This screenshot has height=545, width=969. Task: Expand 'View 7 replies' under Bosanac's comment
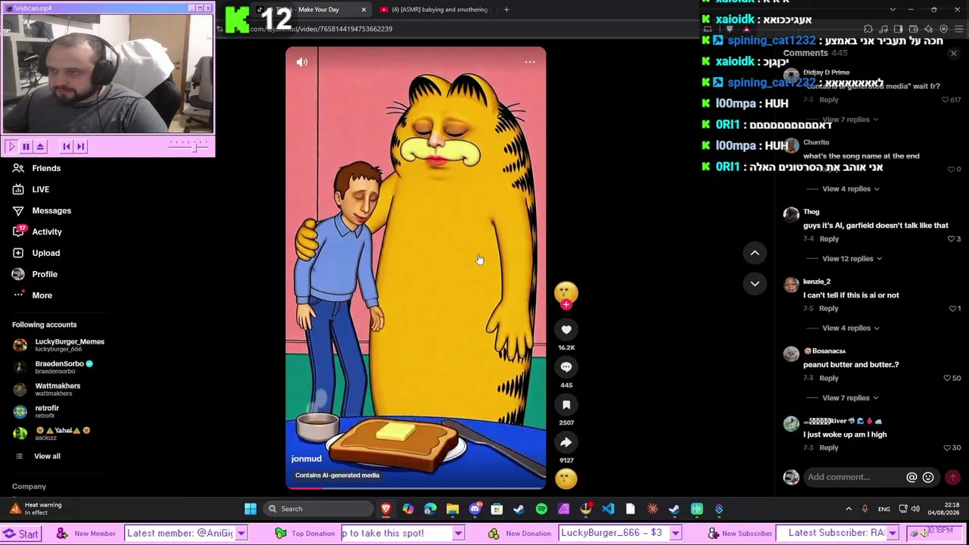pyautogui.click(x=850, y=398)
